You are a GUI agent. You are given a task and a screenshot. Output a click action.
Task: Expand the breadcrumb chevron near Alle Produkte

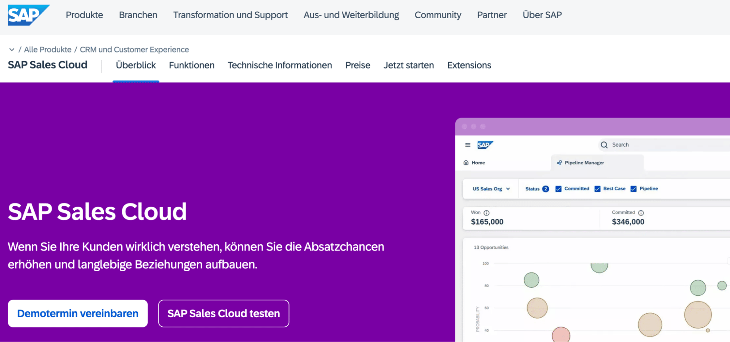12,49
